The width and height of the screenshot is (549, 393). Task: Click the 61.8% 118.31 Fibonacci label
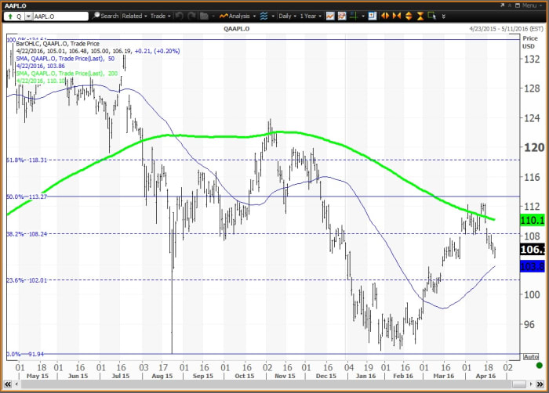(x=27, y=160)
